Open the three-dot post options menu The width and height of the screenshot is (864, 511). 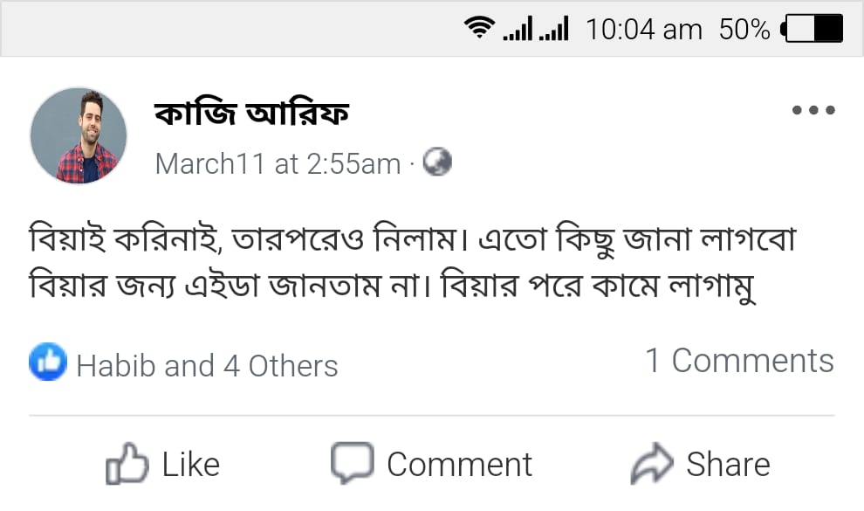(x=813, y=111)
